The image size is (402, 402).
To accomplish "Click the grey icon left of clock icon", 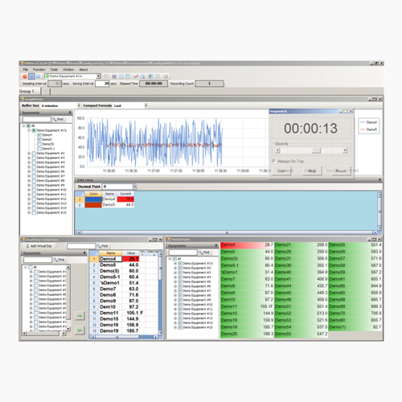I will (x=158, y=76).
